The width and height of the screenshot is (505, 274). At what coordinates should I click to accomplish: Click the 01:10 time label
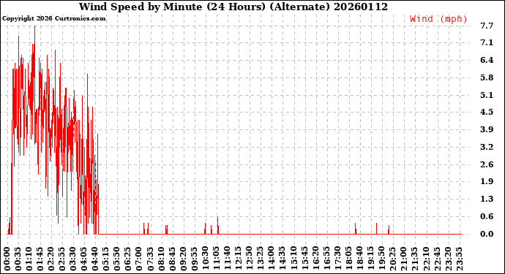click(29, 259)
